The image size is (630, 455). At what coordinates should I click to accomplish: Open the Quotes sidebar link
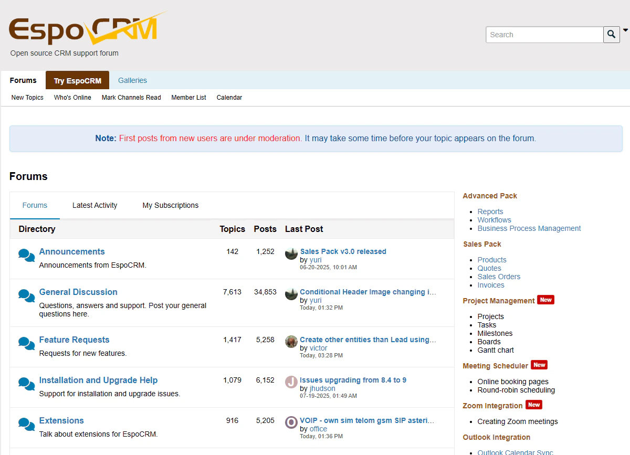coord(489,268)
